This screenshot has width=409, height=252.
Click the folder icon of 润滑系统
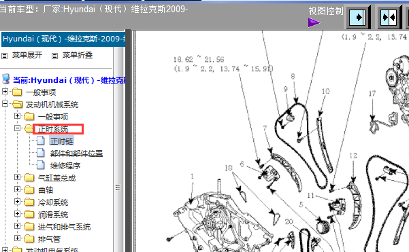29,214
